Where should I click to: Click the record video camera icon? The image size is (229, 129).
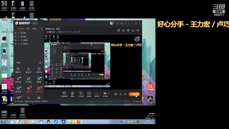[x=116, y=94]
